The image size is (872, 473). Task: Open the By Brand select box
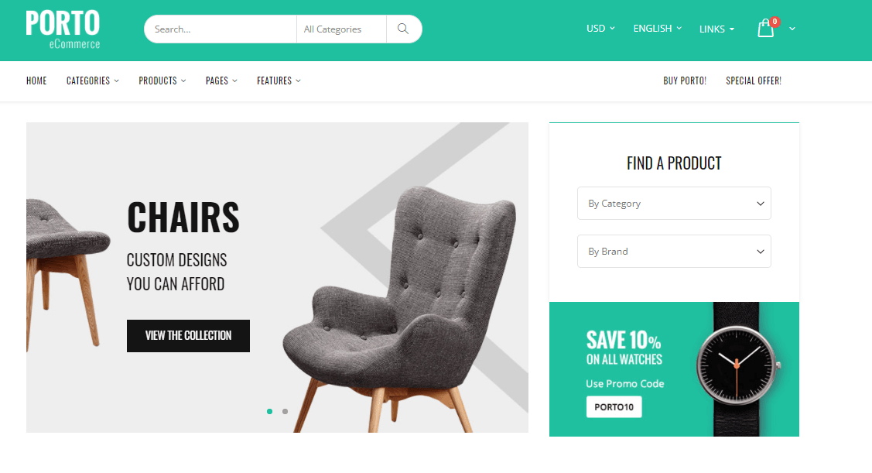tap(674, 251)
